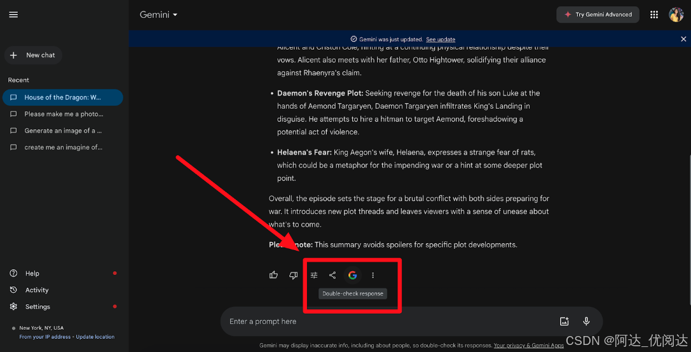Click the Daemon's Revenge Plot heading text

(320, 93)
